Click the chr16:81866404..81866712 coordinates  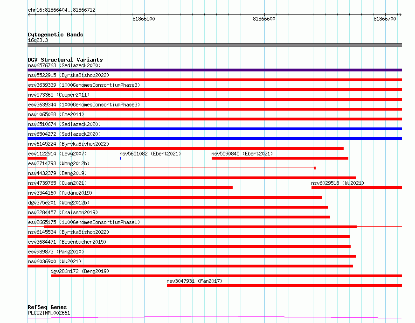62,10
